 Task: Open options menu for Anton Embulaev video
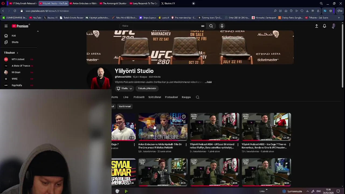(x=186, y=145)
